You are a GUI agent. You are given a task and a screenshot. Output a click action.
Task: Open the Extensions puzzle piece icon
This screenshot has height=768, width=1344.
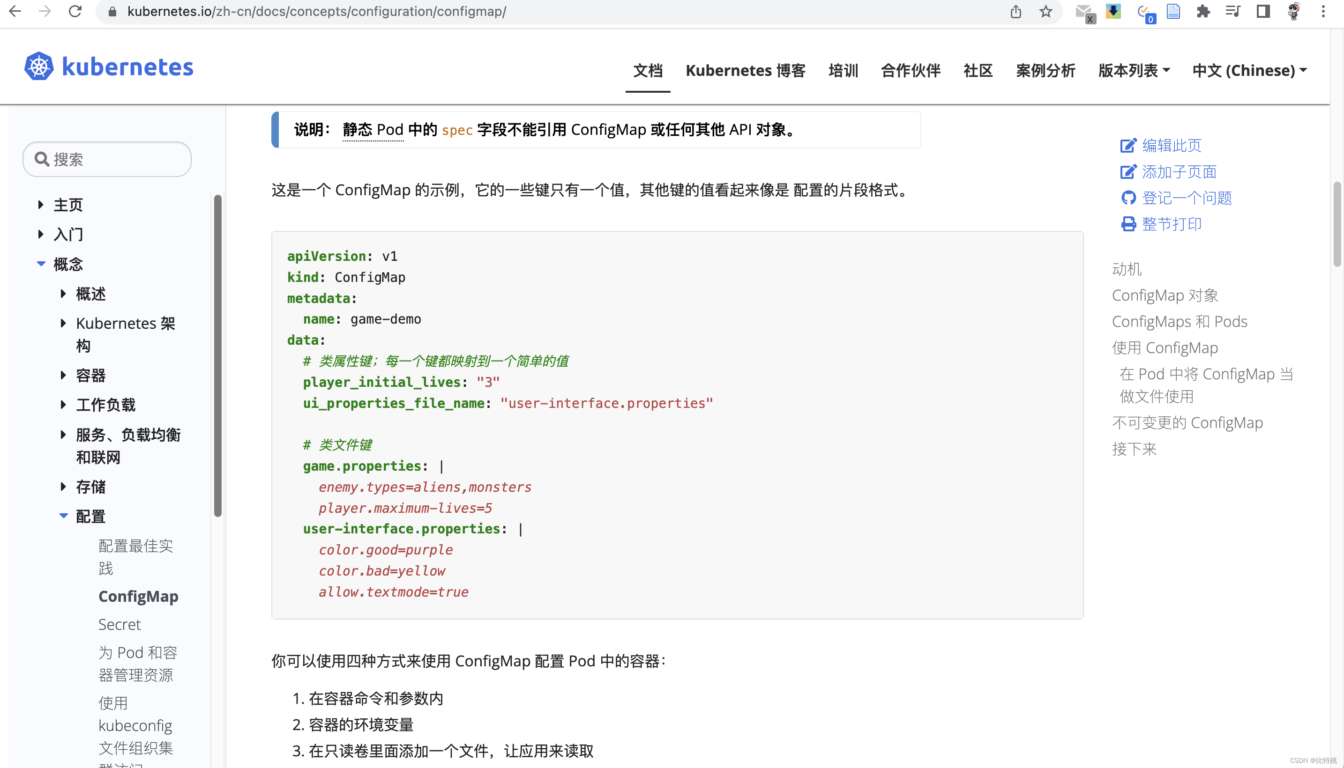(x=1203, y=11)
